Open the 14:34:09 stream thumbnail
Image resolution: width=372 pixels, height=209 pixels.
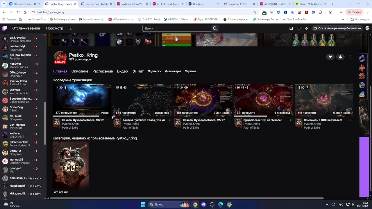click(203, 100)
